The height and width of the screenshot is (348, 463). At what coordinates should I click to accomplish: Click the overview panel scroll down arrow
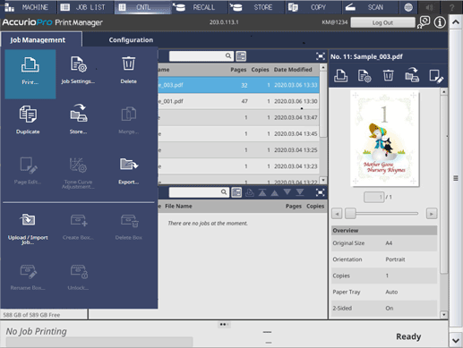pos(444,315)
